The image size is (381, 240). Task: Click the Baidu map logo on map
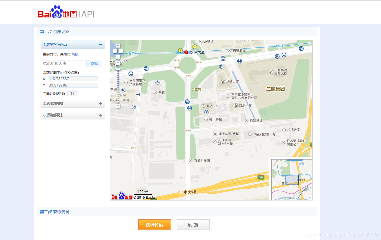point(122,196)
